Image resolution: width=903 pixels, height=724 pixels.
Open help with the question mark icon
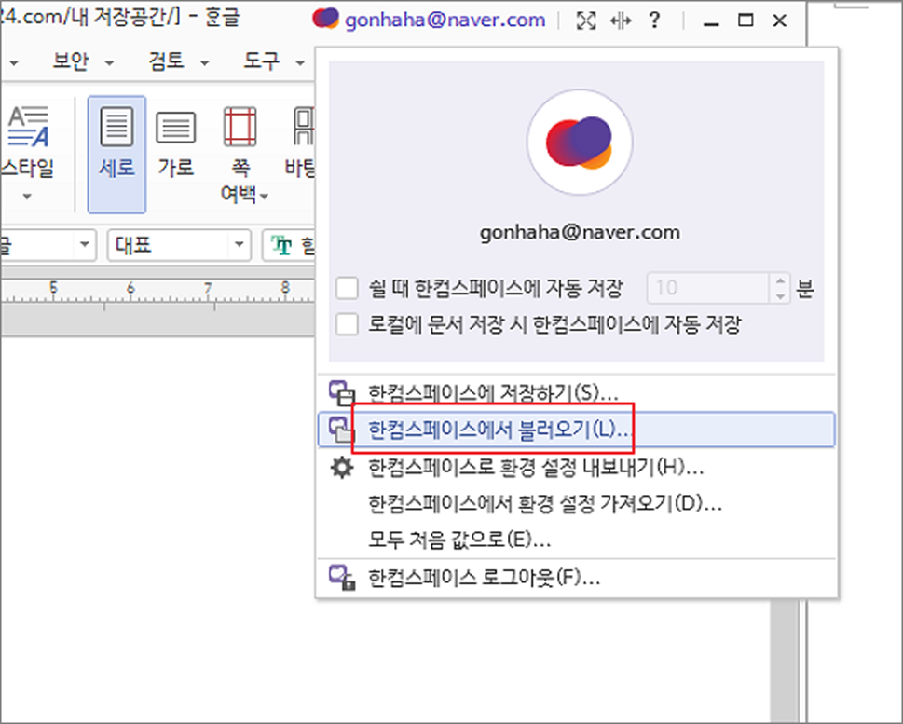pos(654,20)
